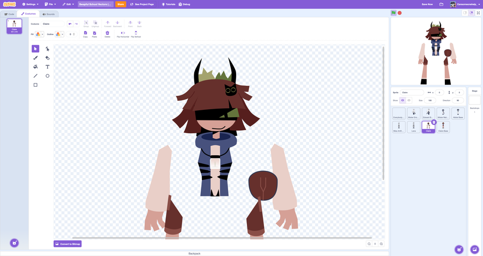Viewport: 483px width, 256px height.
Task: Click the project title field
Action: pyautogui.click(x=96, y=4)
